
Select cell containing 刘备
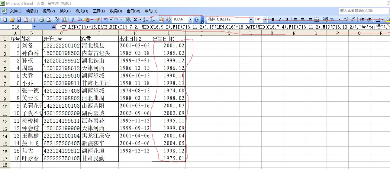pyautogui.click(x=31, y=45)
